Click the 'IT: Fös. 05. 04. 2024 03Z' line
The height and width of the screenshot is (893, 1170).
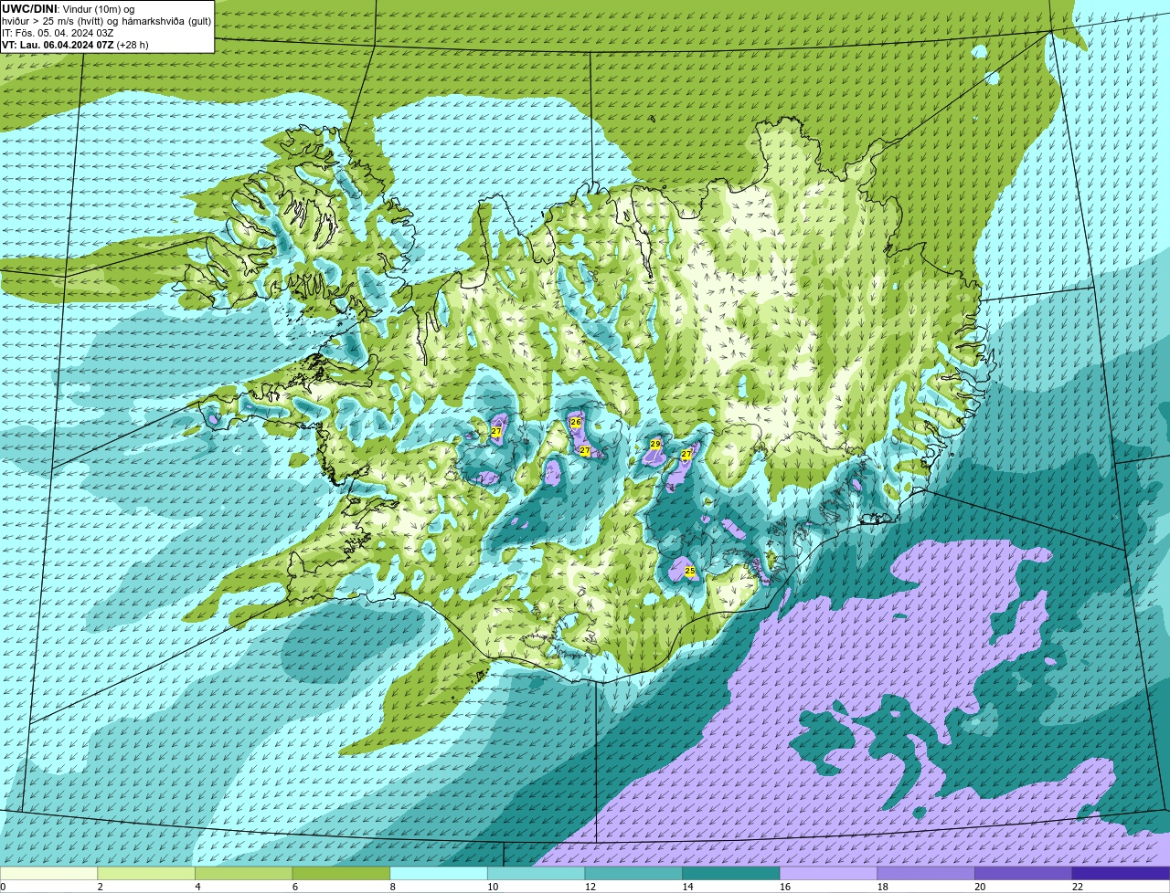click(58, 33)
